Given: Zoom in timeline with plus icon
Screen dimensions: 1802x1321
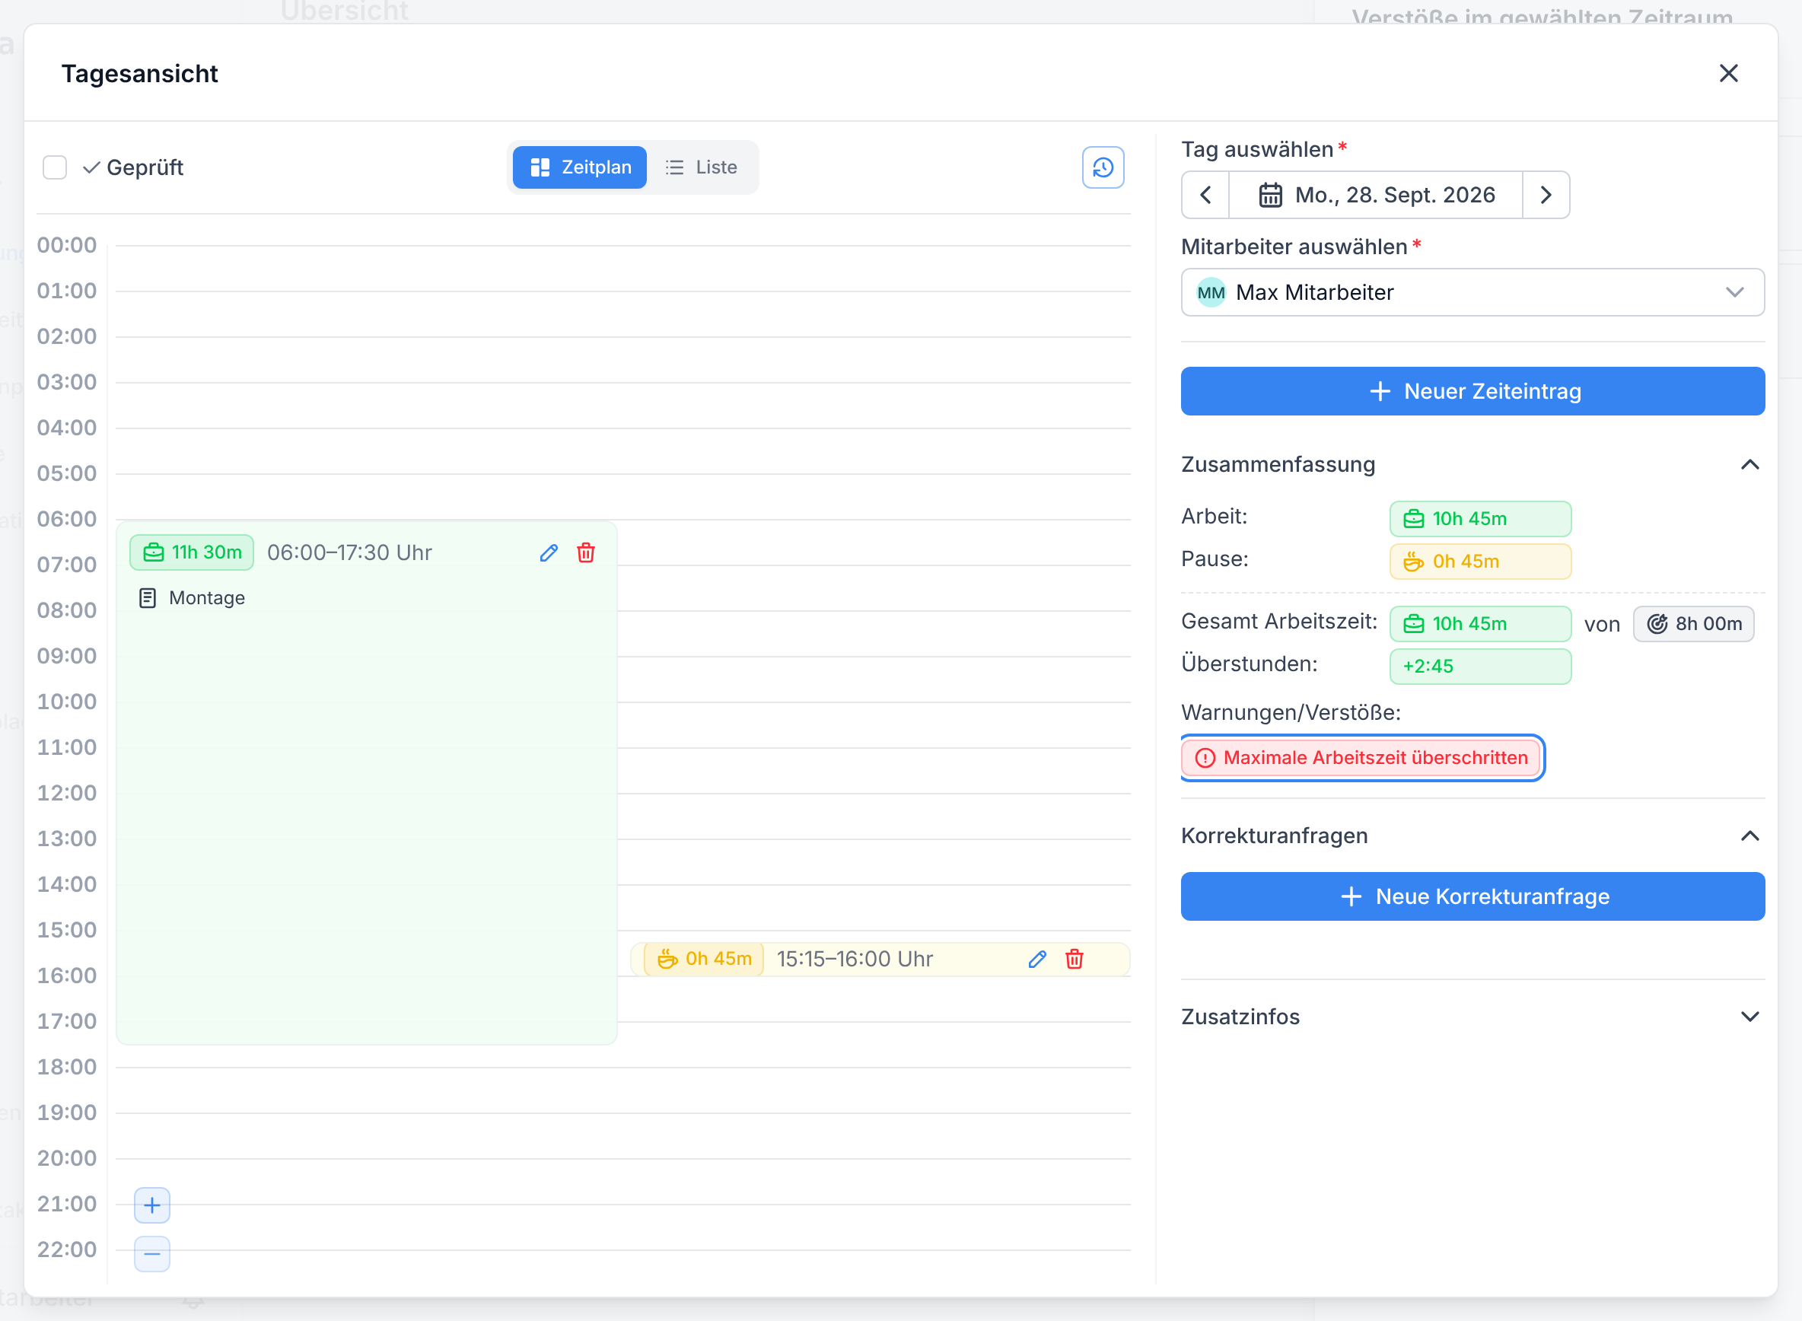Looking at the screenshot, I should (x=152, y=1205).
